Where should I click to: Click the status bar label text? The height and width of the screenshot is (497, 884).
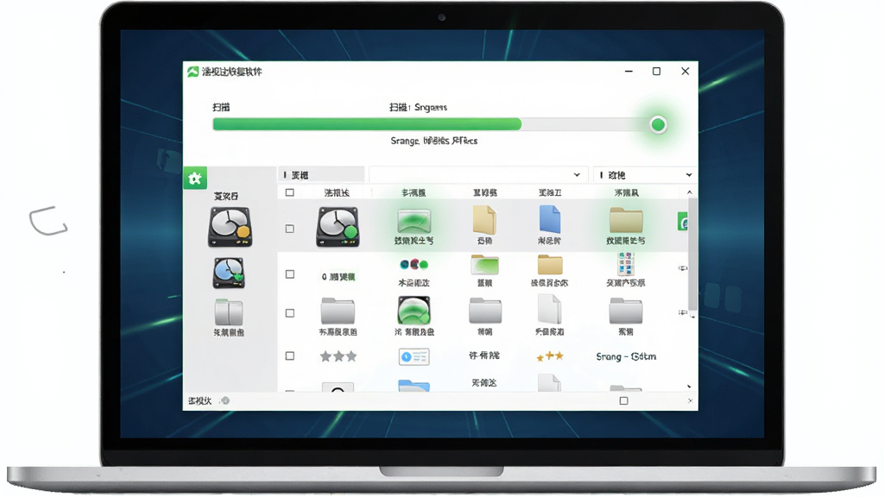pyautogui.click(x=199, y=400)
